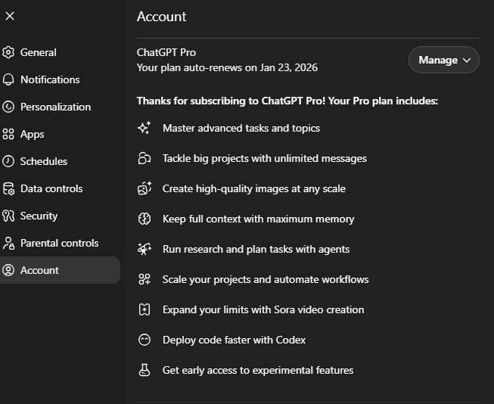The height and width of the screenshot is (404, 494).
Task: Click the Security keys icon
Action: pos(8,216)
